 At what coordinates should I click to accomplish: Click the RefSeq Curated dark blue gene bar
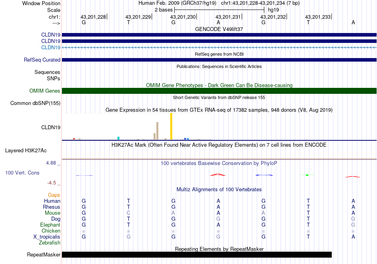tap(219, 60)
